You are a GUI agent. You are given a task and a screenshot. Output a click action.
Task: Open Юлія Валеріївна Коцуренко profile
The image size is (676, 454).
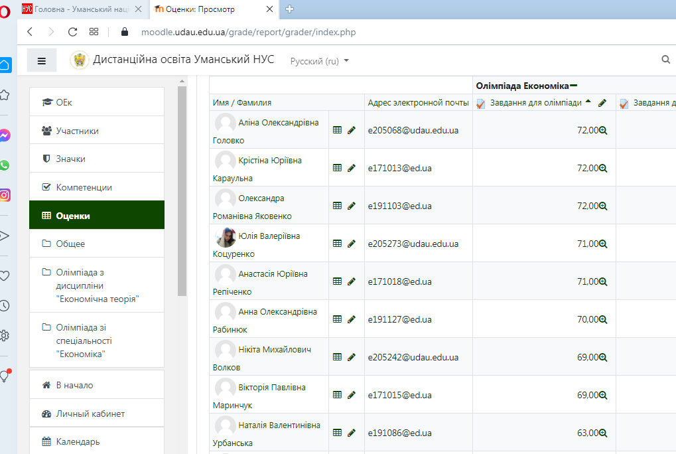click(256, 245)
